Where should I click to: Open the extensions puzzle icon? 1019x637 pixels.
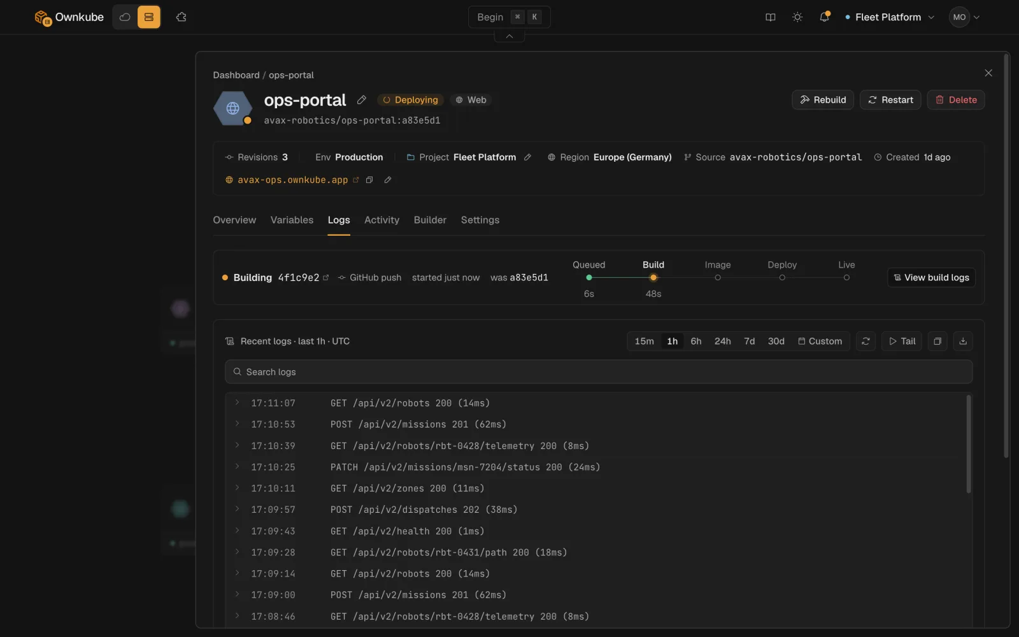click(x=182, y=17)
